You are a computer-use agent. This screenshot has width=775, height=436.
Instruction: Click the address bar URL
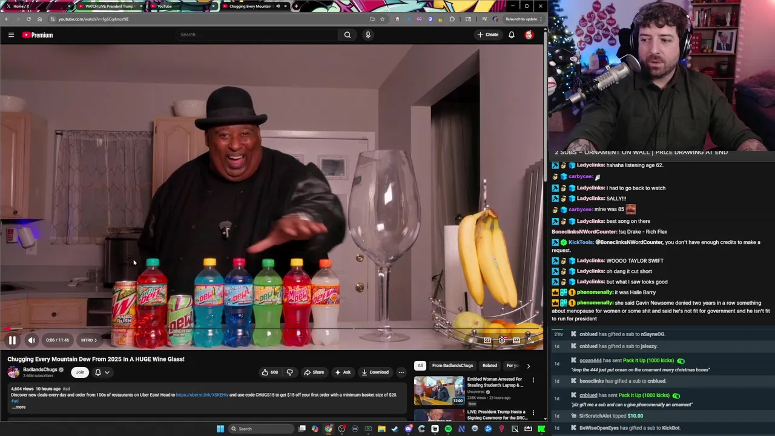tap(93, 19)
